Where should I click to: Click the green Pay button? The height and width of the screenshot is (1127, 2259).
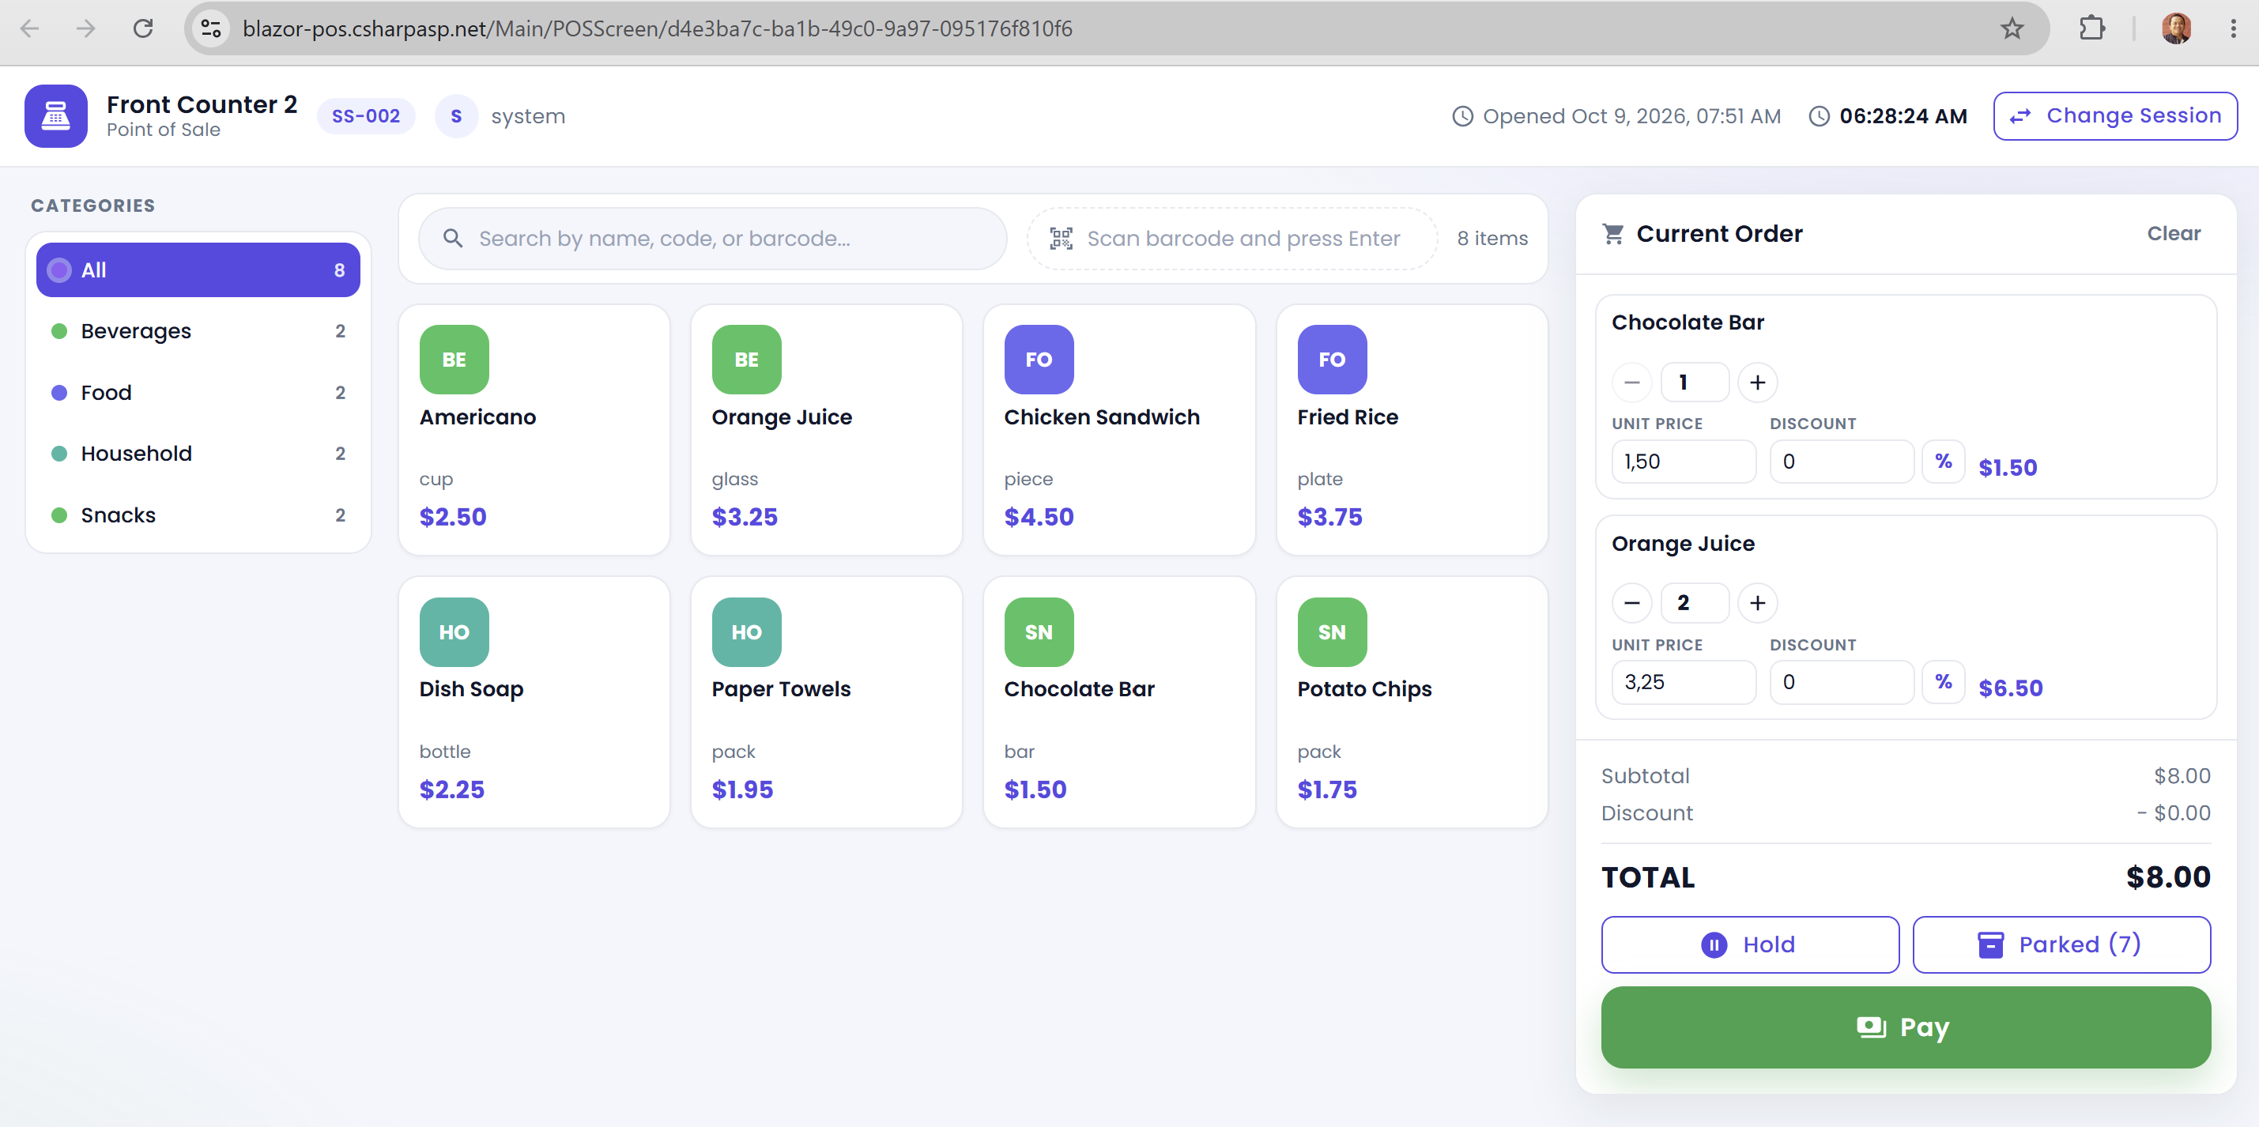coord(1906,1027)
